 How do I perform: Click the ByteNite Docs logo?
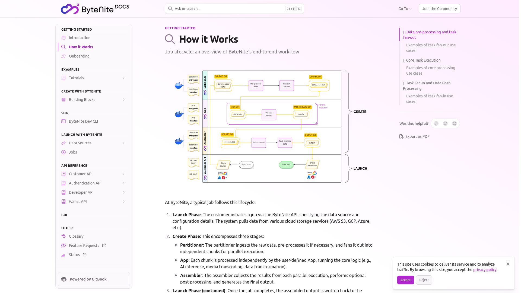pos(95,9)
